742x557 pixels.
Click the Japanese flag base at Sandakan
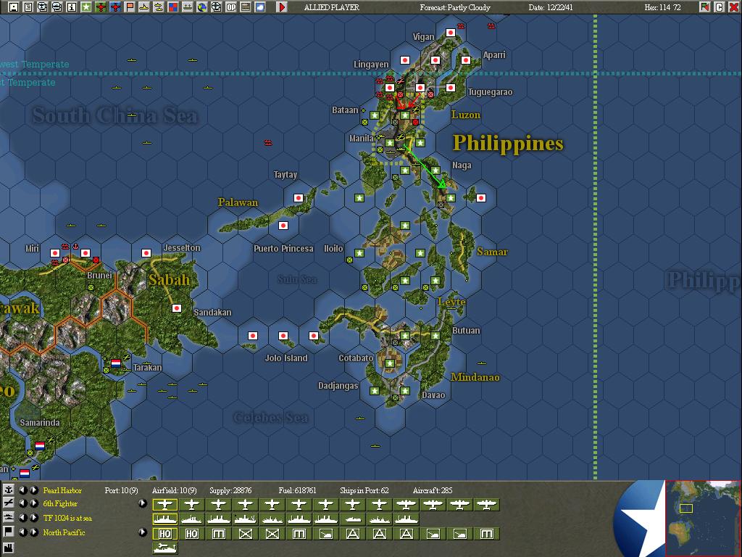pos(177,308)
